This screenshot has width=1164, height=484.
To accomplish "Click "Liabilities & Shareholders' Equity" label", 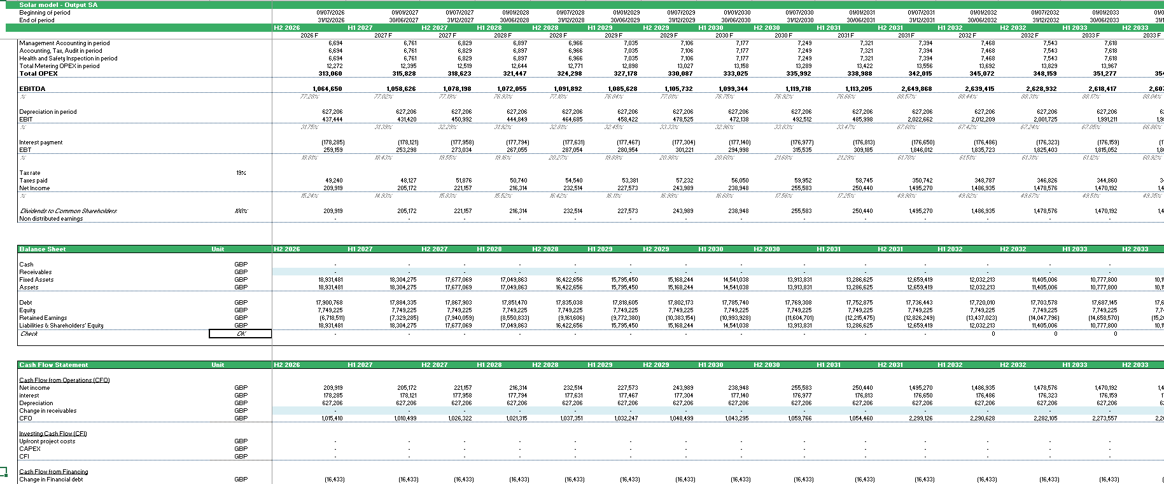I will (61, 326).
